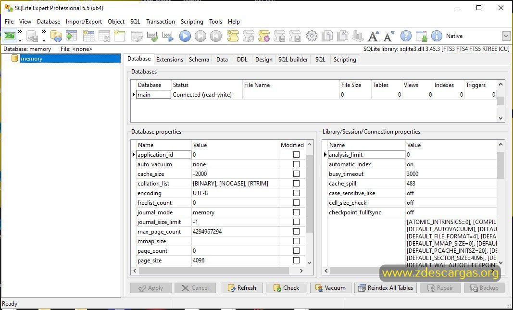This screenshot has height=310, width=513.
Task: Click the grid icon with blue arrow
Action: pyautogui.click(x=168, y=36)
